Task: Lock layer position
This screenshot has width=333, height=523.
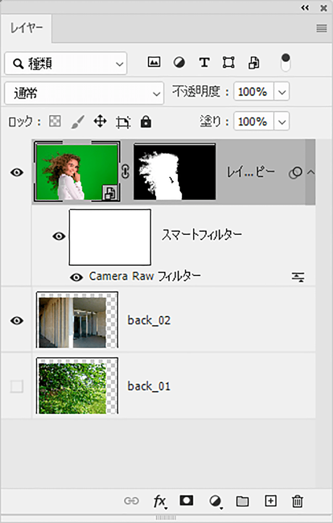Action: coord(100,121)
